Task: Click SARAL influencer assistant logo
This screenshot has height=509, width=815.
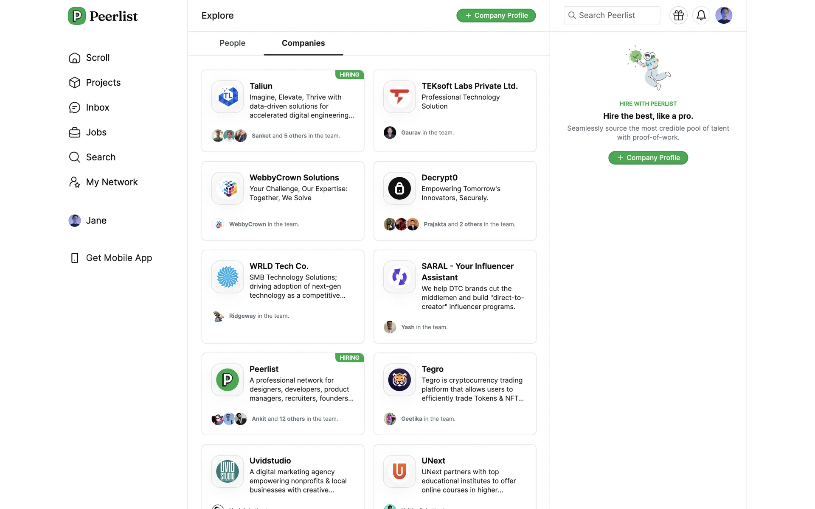Action: click(x=399, y=277)
